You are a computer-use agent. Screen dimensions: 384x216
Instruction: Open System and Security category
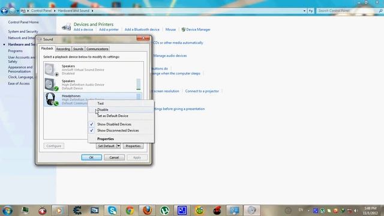point(23,31)
